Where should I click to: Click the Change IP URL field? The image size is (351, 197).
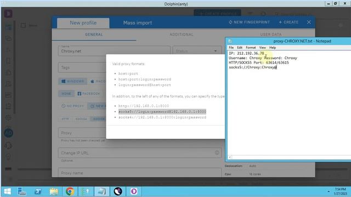coord(140,153)
